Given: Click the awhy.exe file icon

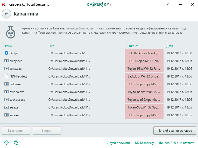Looking at the screenshot, I should coord(6,61).
